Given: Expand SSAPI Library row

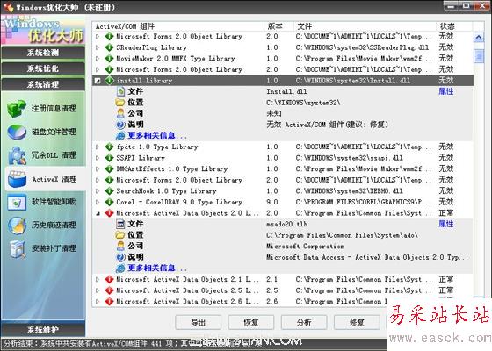Looking at the screenshot, I should (x=98, y=158).
